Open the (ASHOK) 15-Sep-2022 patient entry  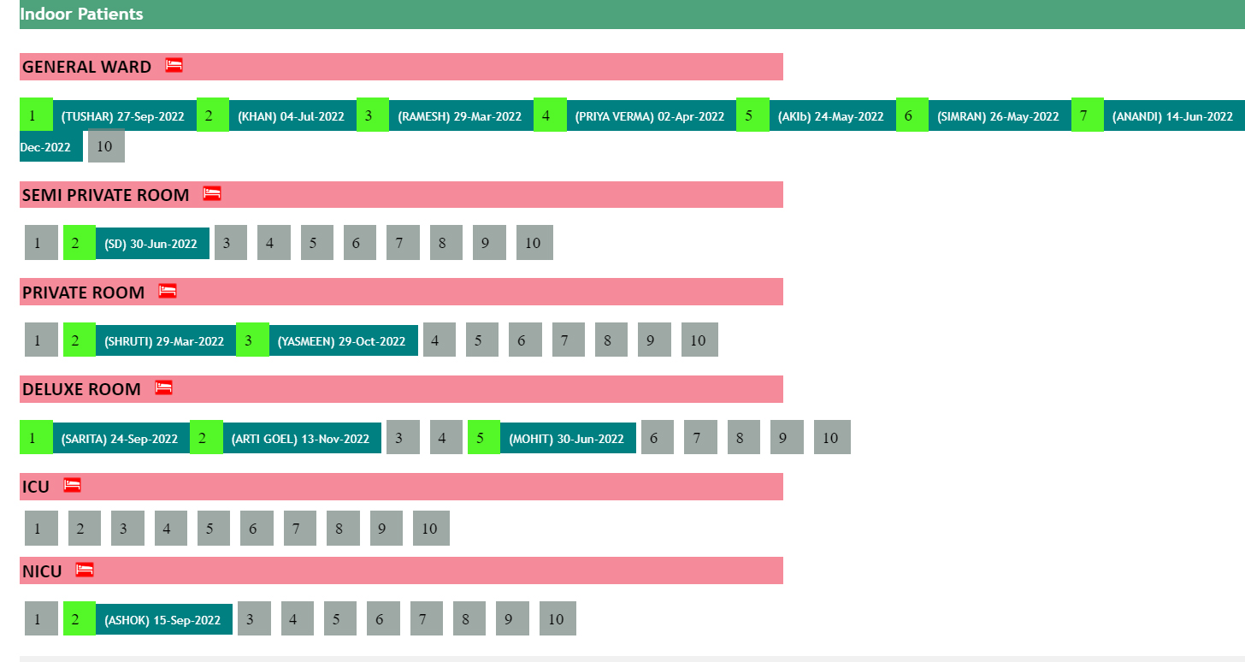(164, 620)
